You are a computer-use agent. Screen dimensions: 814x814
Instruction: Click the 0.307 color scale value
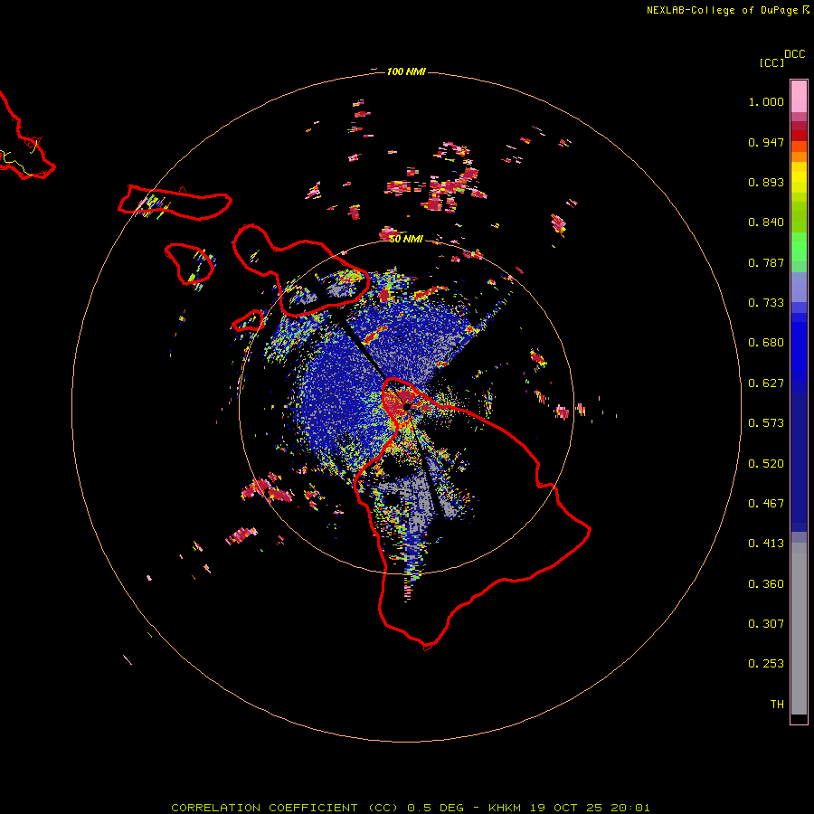pyautogui.click(x=766, y=624)
